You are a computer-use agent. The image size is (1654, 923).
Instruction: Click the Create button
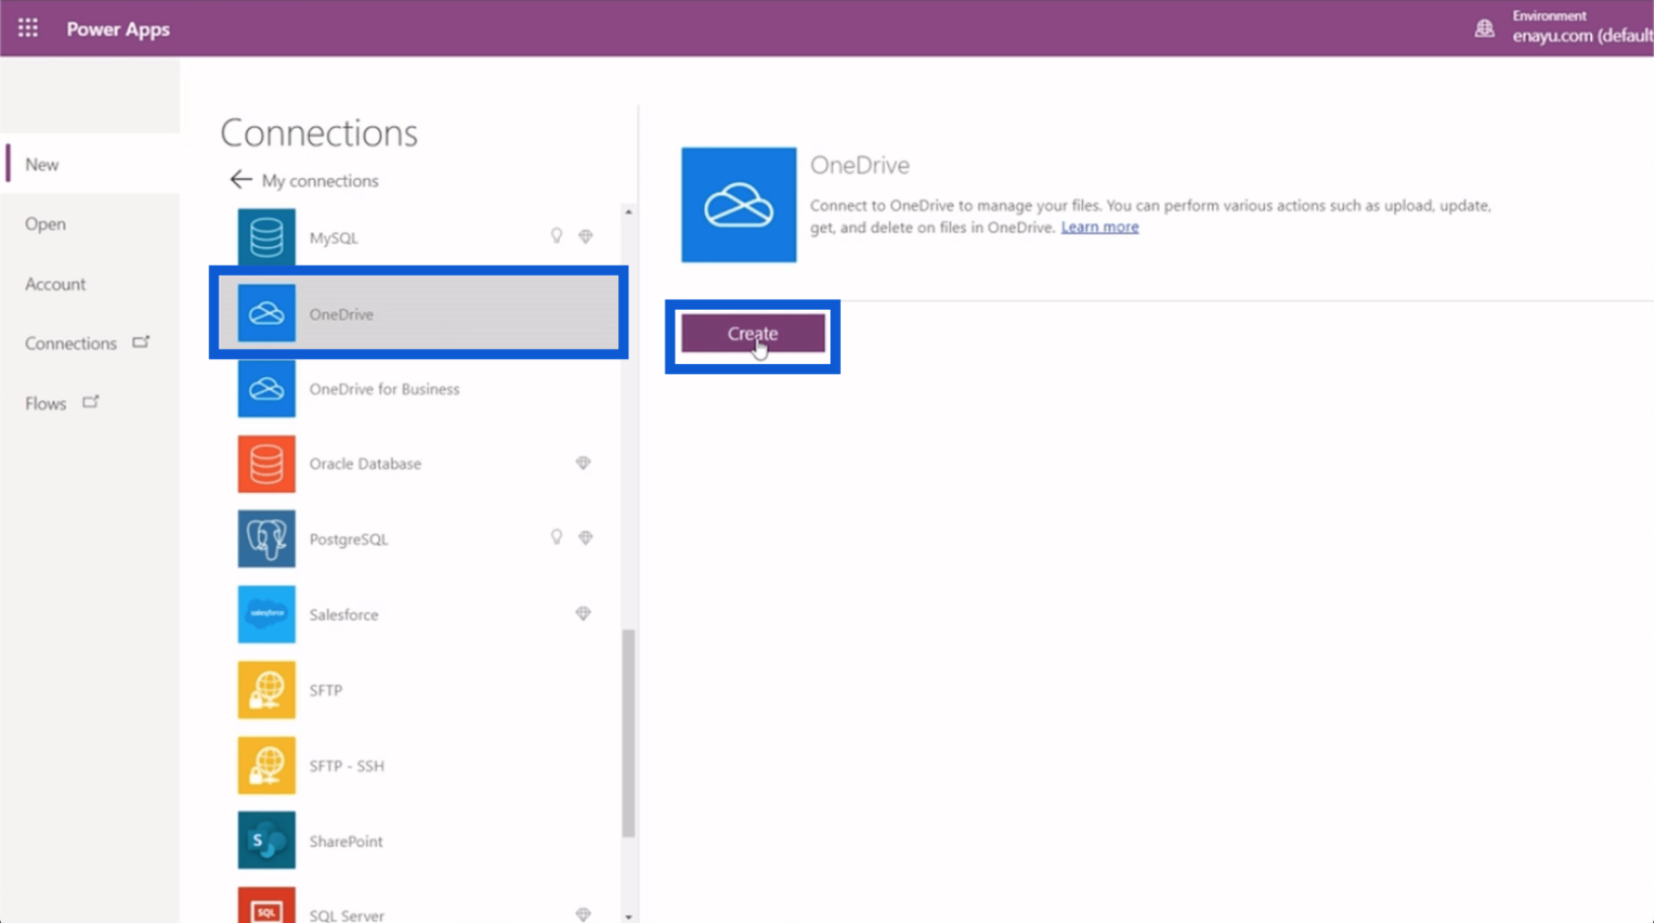(x=753, y=334)
